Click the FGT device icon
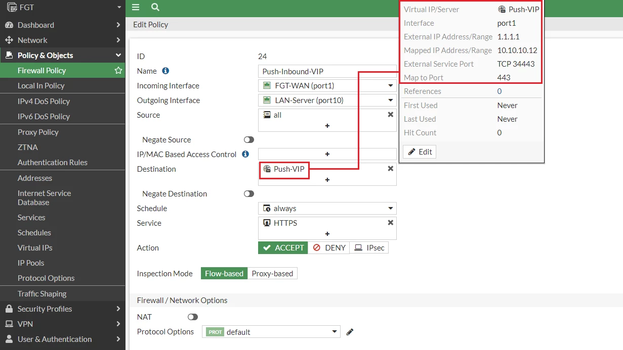Viewport: 623px width, 350px height. (12, 8)
